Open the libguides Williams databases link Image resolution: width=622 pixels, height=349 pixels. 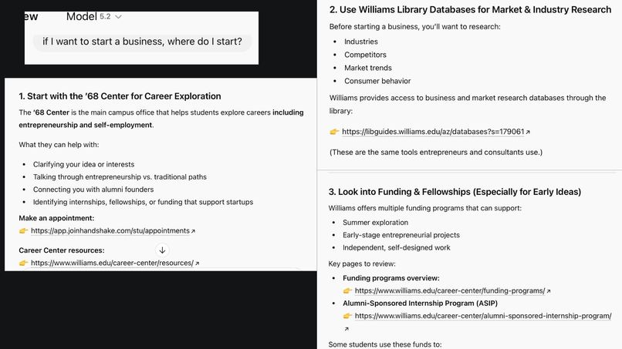[x=433, y=132]
